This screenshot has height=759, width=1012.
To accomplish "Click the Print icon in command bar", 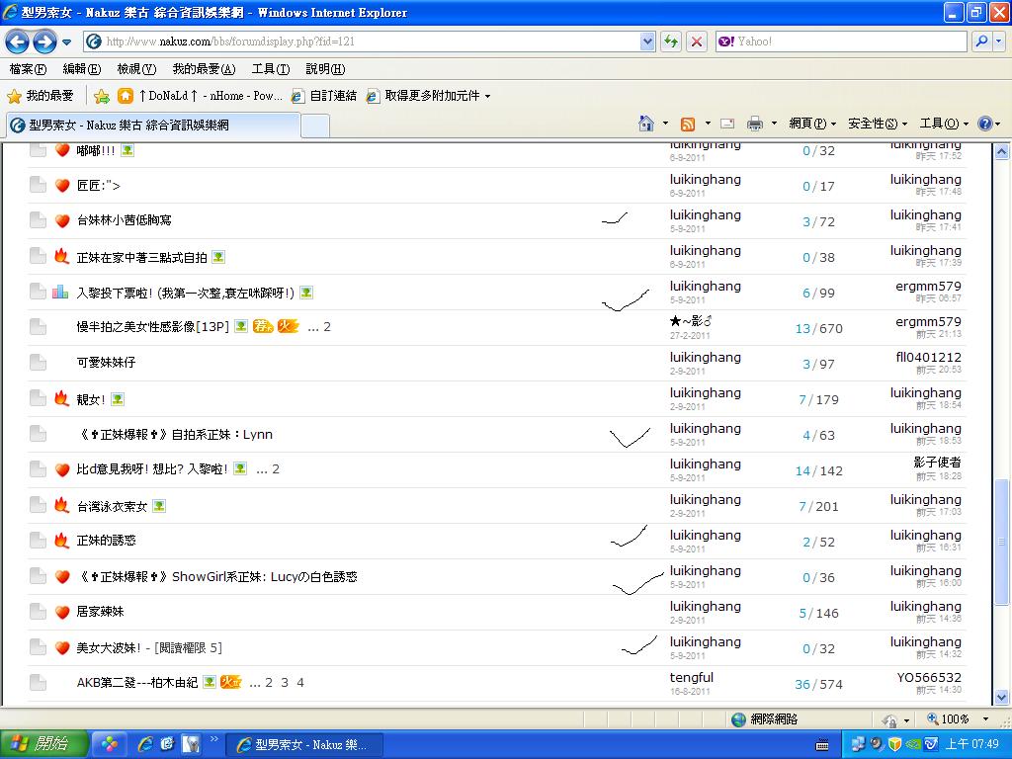I will point(755,124).
